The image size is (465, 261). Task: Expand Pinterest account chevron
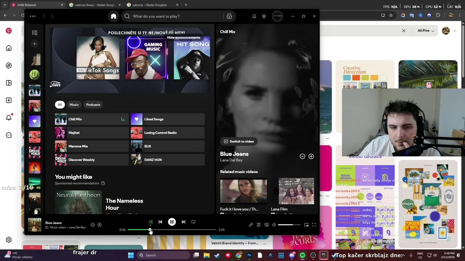tap(454, 31)
